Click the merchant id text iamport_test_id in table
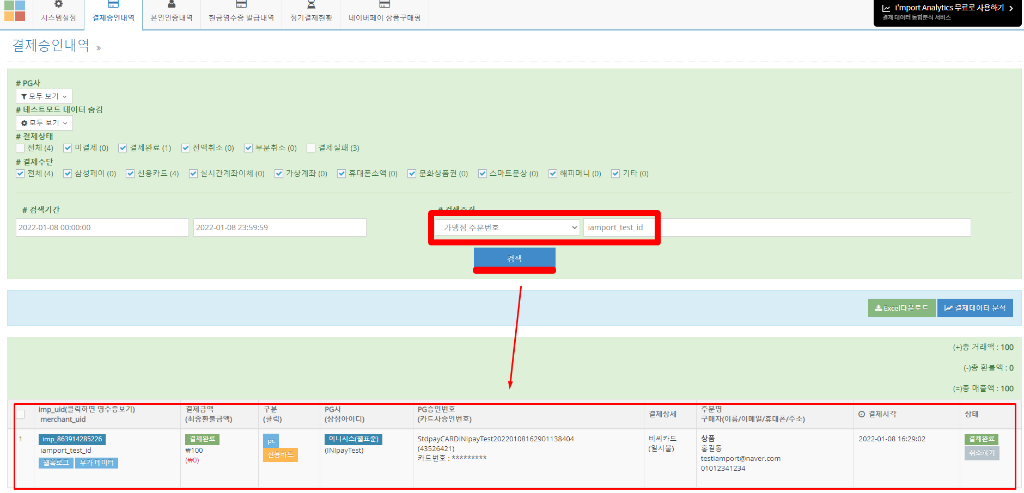Viewport: 1024px width, 493px height. [66, 450]
